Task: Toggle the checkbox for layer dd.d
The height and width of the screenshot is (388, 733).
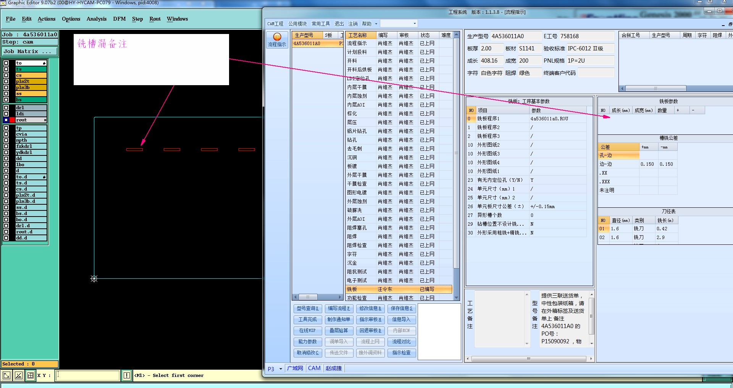Action: [6, 238]
